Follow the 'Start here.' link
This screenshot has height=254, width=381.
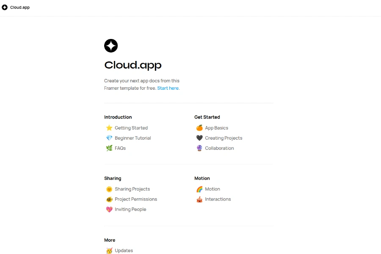point(168,88)
